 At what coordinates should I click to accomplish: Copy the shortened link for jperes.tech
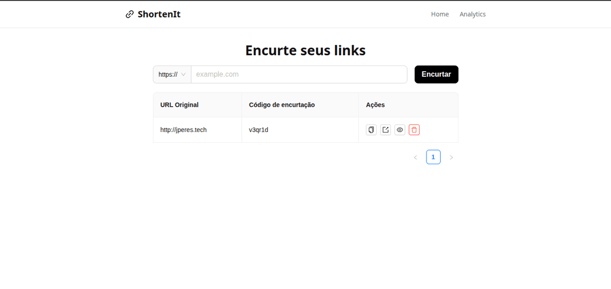coord(371,130)
